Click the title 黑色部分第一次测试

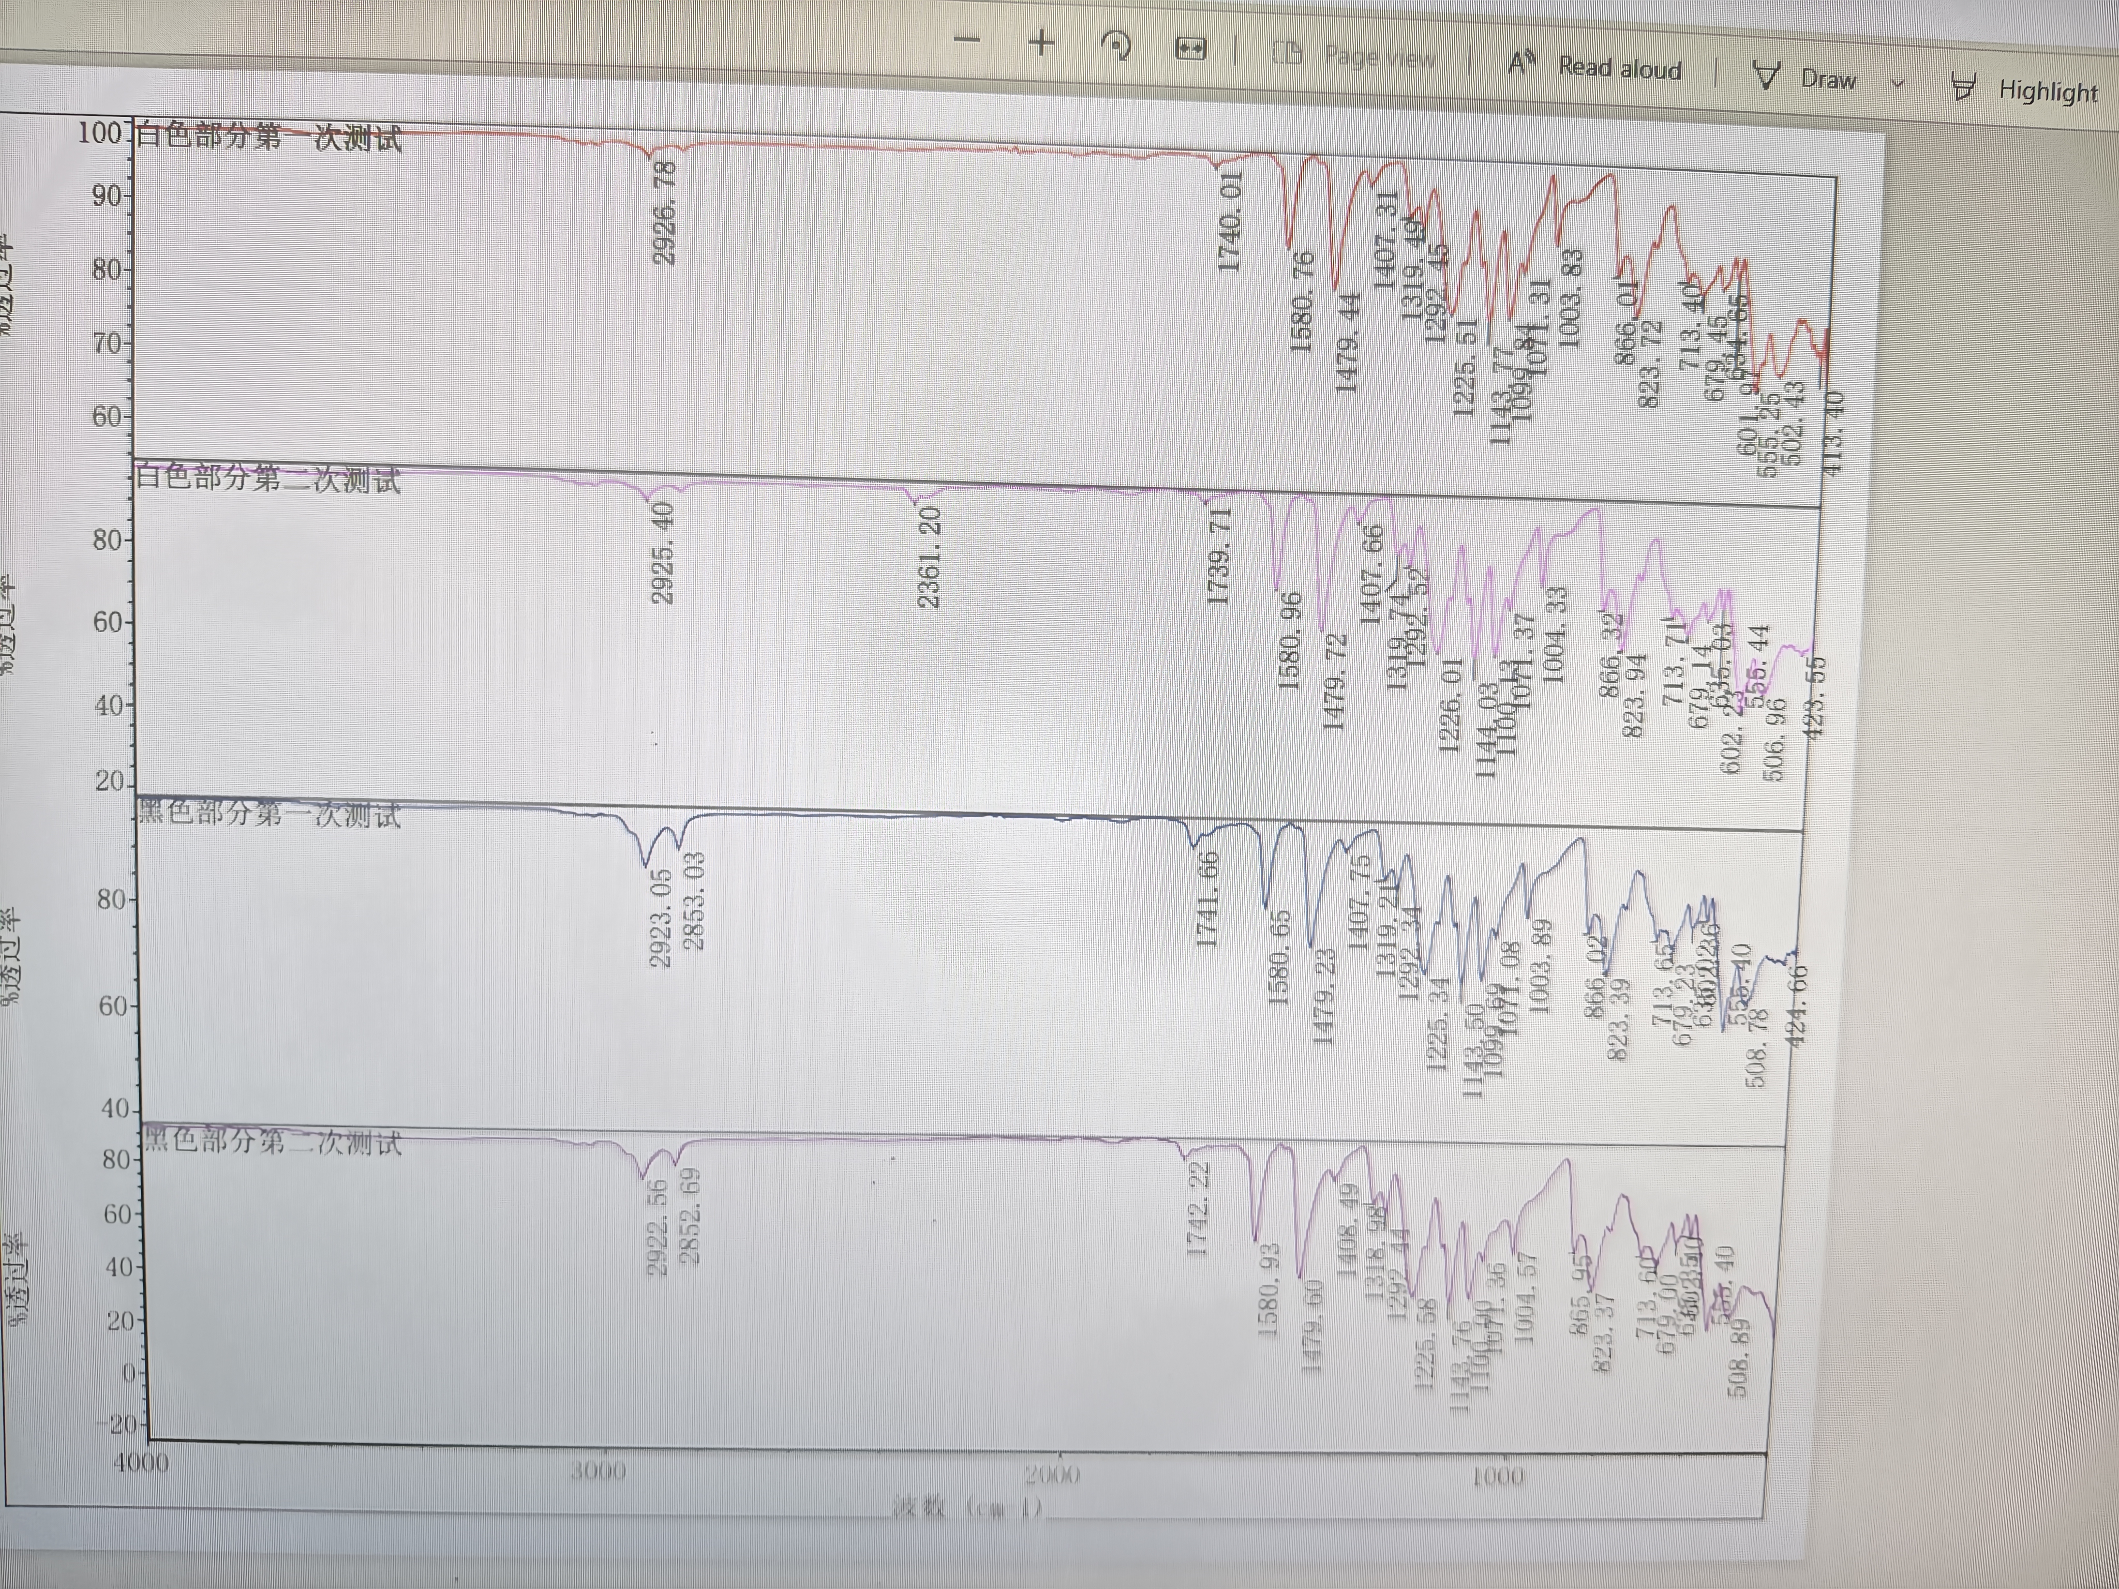click(269, 814)
